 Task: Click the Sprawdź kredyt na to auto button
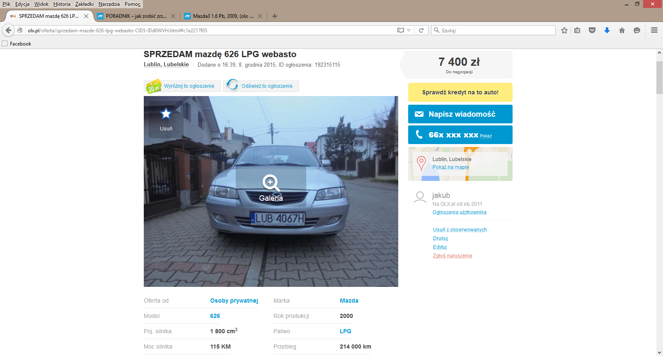pyautogui.click(x=460, y=92)
